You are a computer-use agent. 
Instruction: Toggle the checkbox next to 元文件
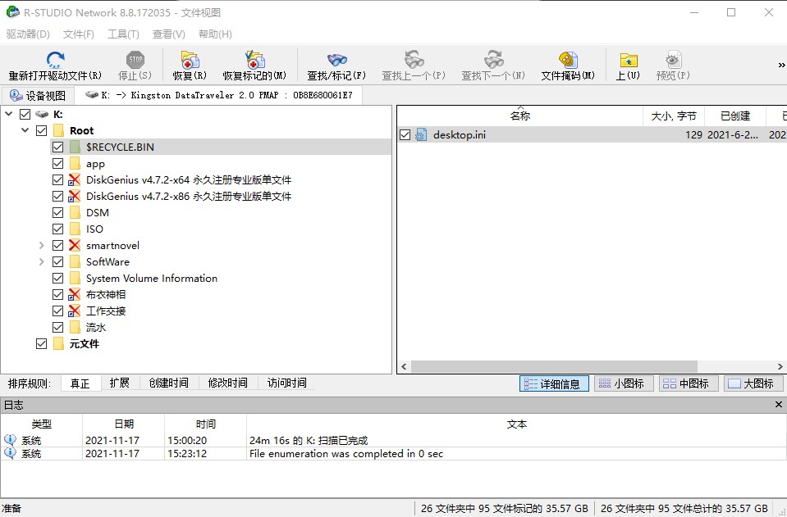point(41,342)
